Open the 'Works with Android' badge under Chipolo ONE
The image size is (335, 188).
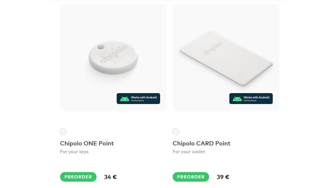pyautogui.click(x=138, y=98)
